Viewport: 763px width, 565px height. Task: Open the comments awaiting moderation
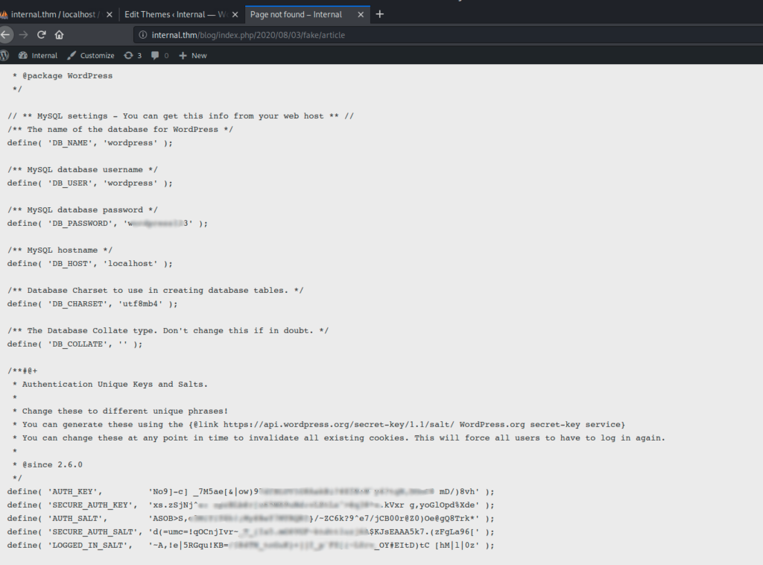[159, 55]
